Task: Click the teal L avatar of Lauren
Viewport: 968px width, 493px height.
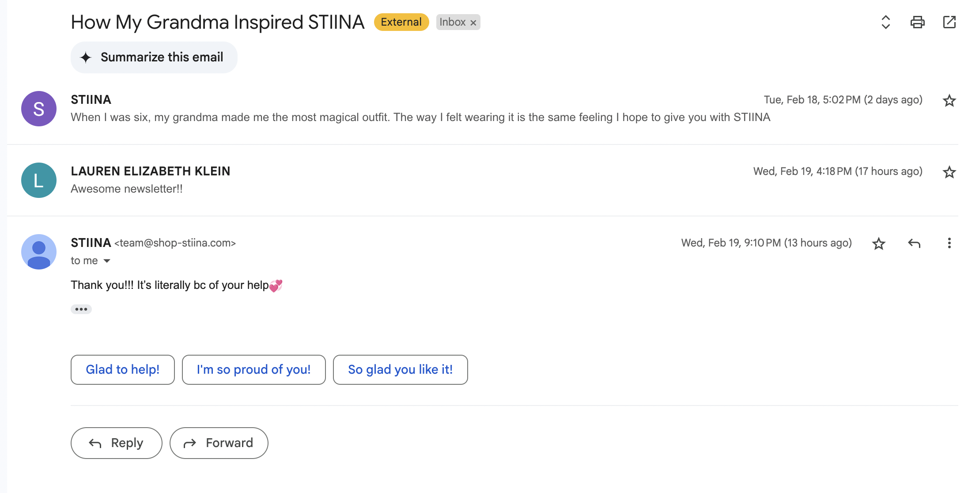Action: (39, 180)
